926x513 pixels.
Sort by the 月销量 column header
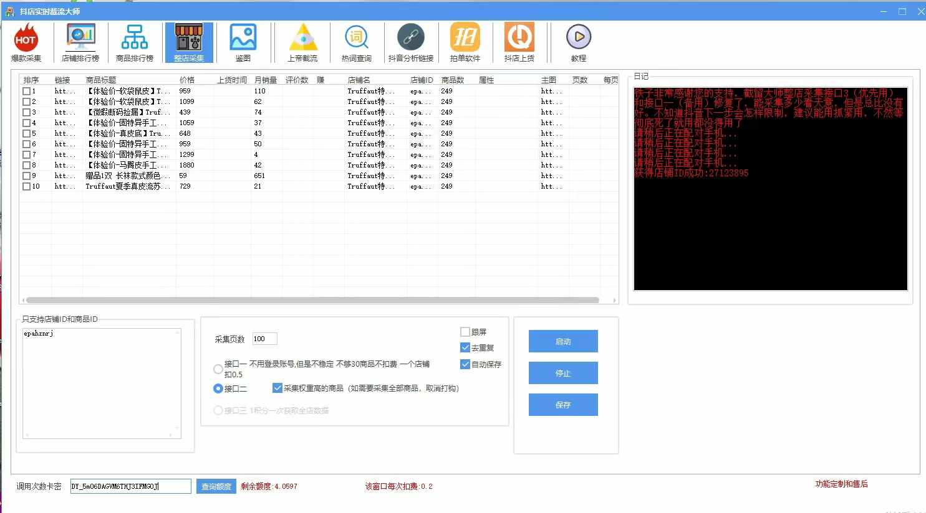tap(266, 80)
